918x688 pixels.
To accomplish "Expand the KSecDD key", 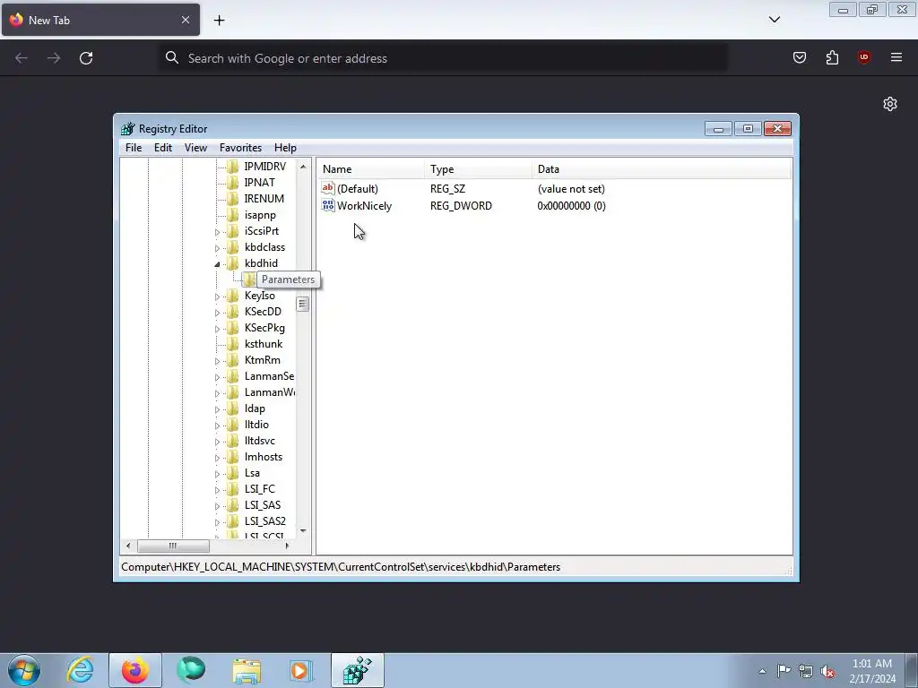I will (x=217, y=313).
